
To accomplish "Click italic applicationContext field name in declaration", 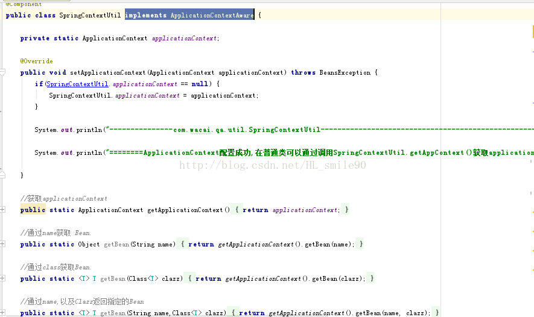I will click(x=184, y=39).
